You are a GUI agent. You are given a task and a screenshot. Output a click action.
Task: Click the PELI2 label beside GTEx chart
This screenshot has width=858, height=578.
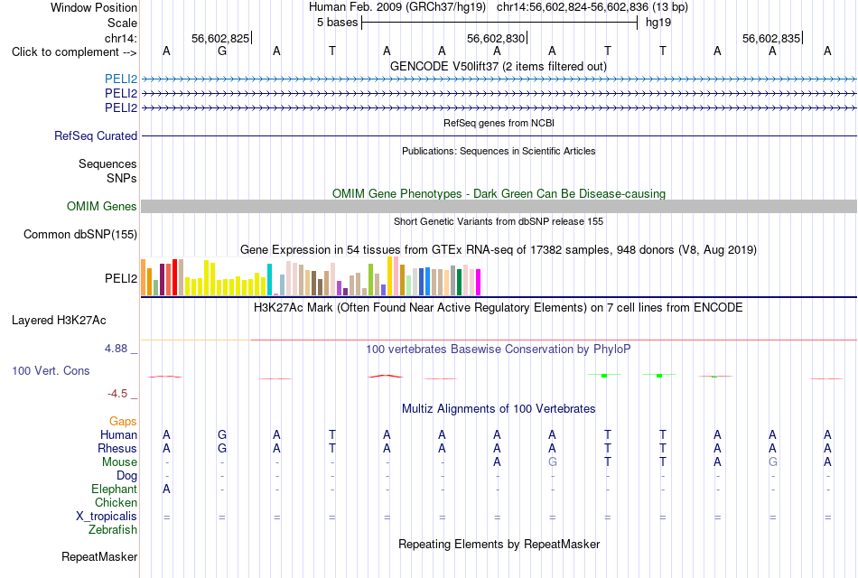point(121,278)
